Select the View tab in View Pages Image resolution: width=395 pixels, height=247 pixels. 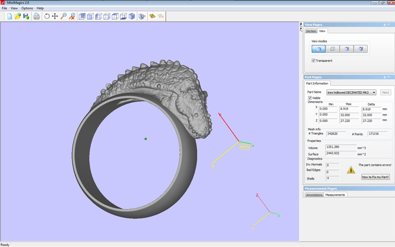[x=322, y=31]
